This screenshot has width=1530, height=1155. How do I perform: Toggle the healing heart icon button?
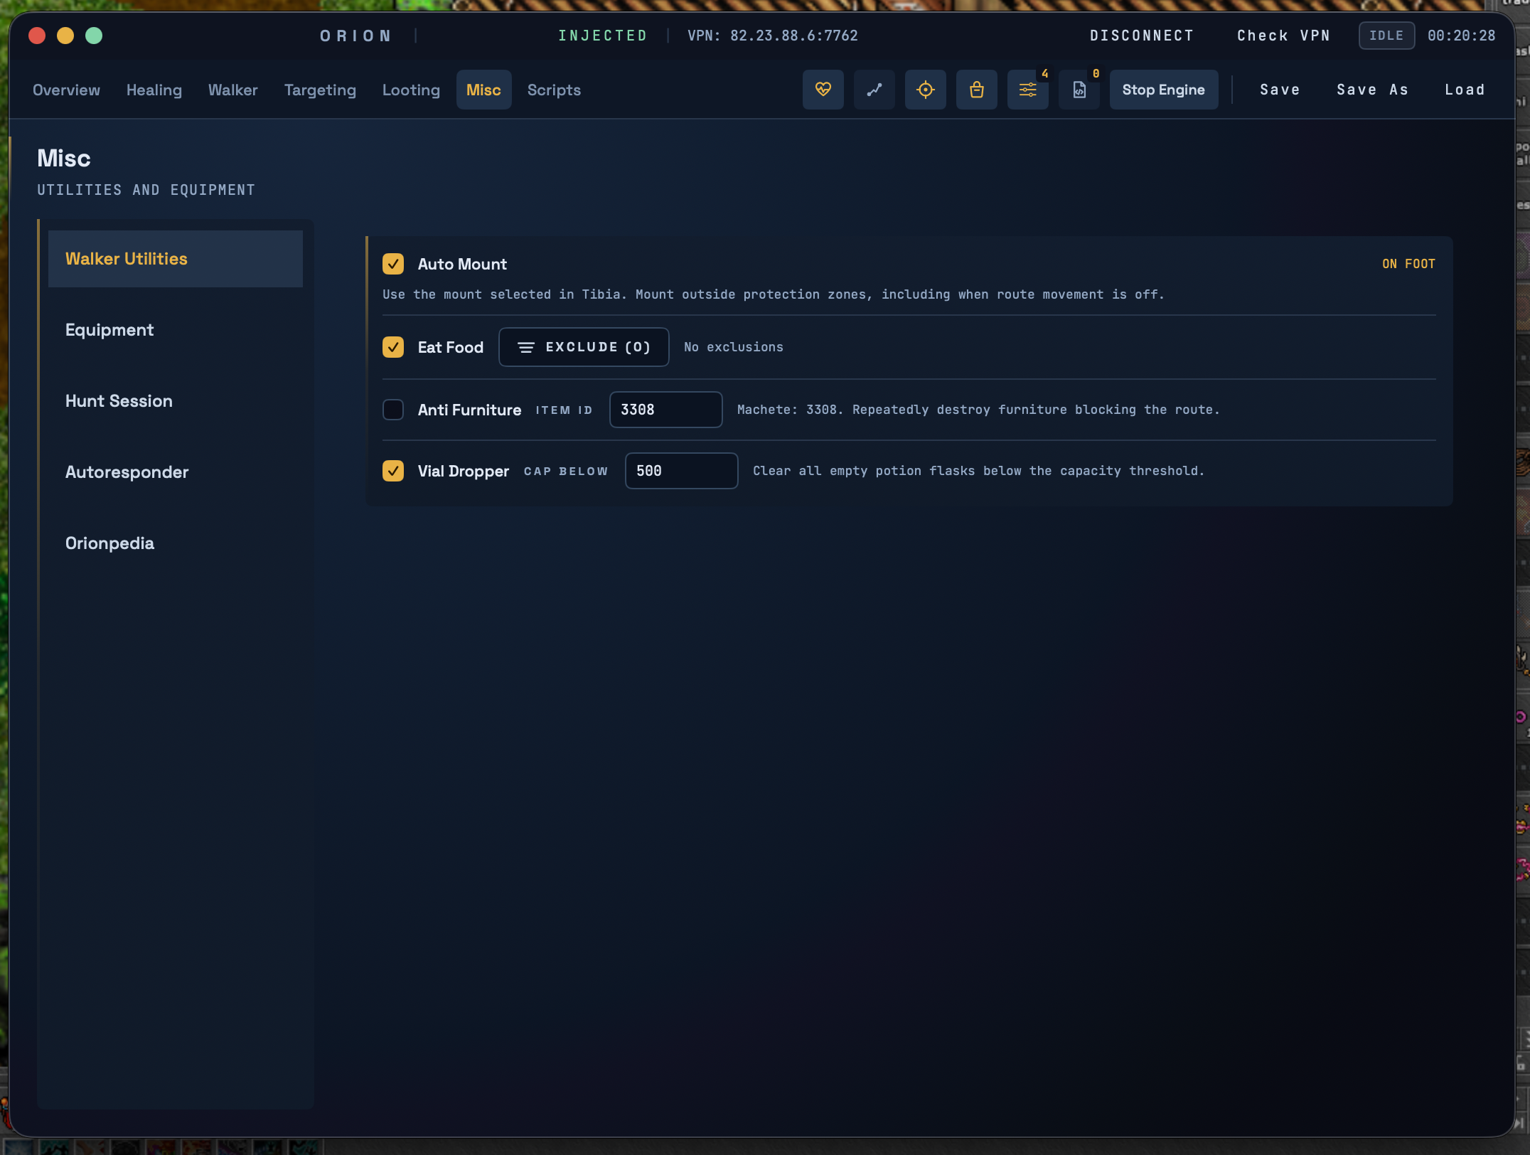[823, 90]
